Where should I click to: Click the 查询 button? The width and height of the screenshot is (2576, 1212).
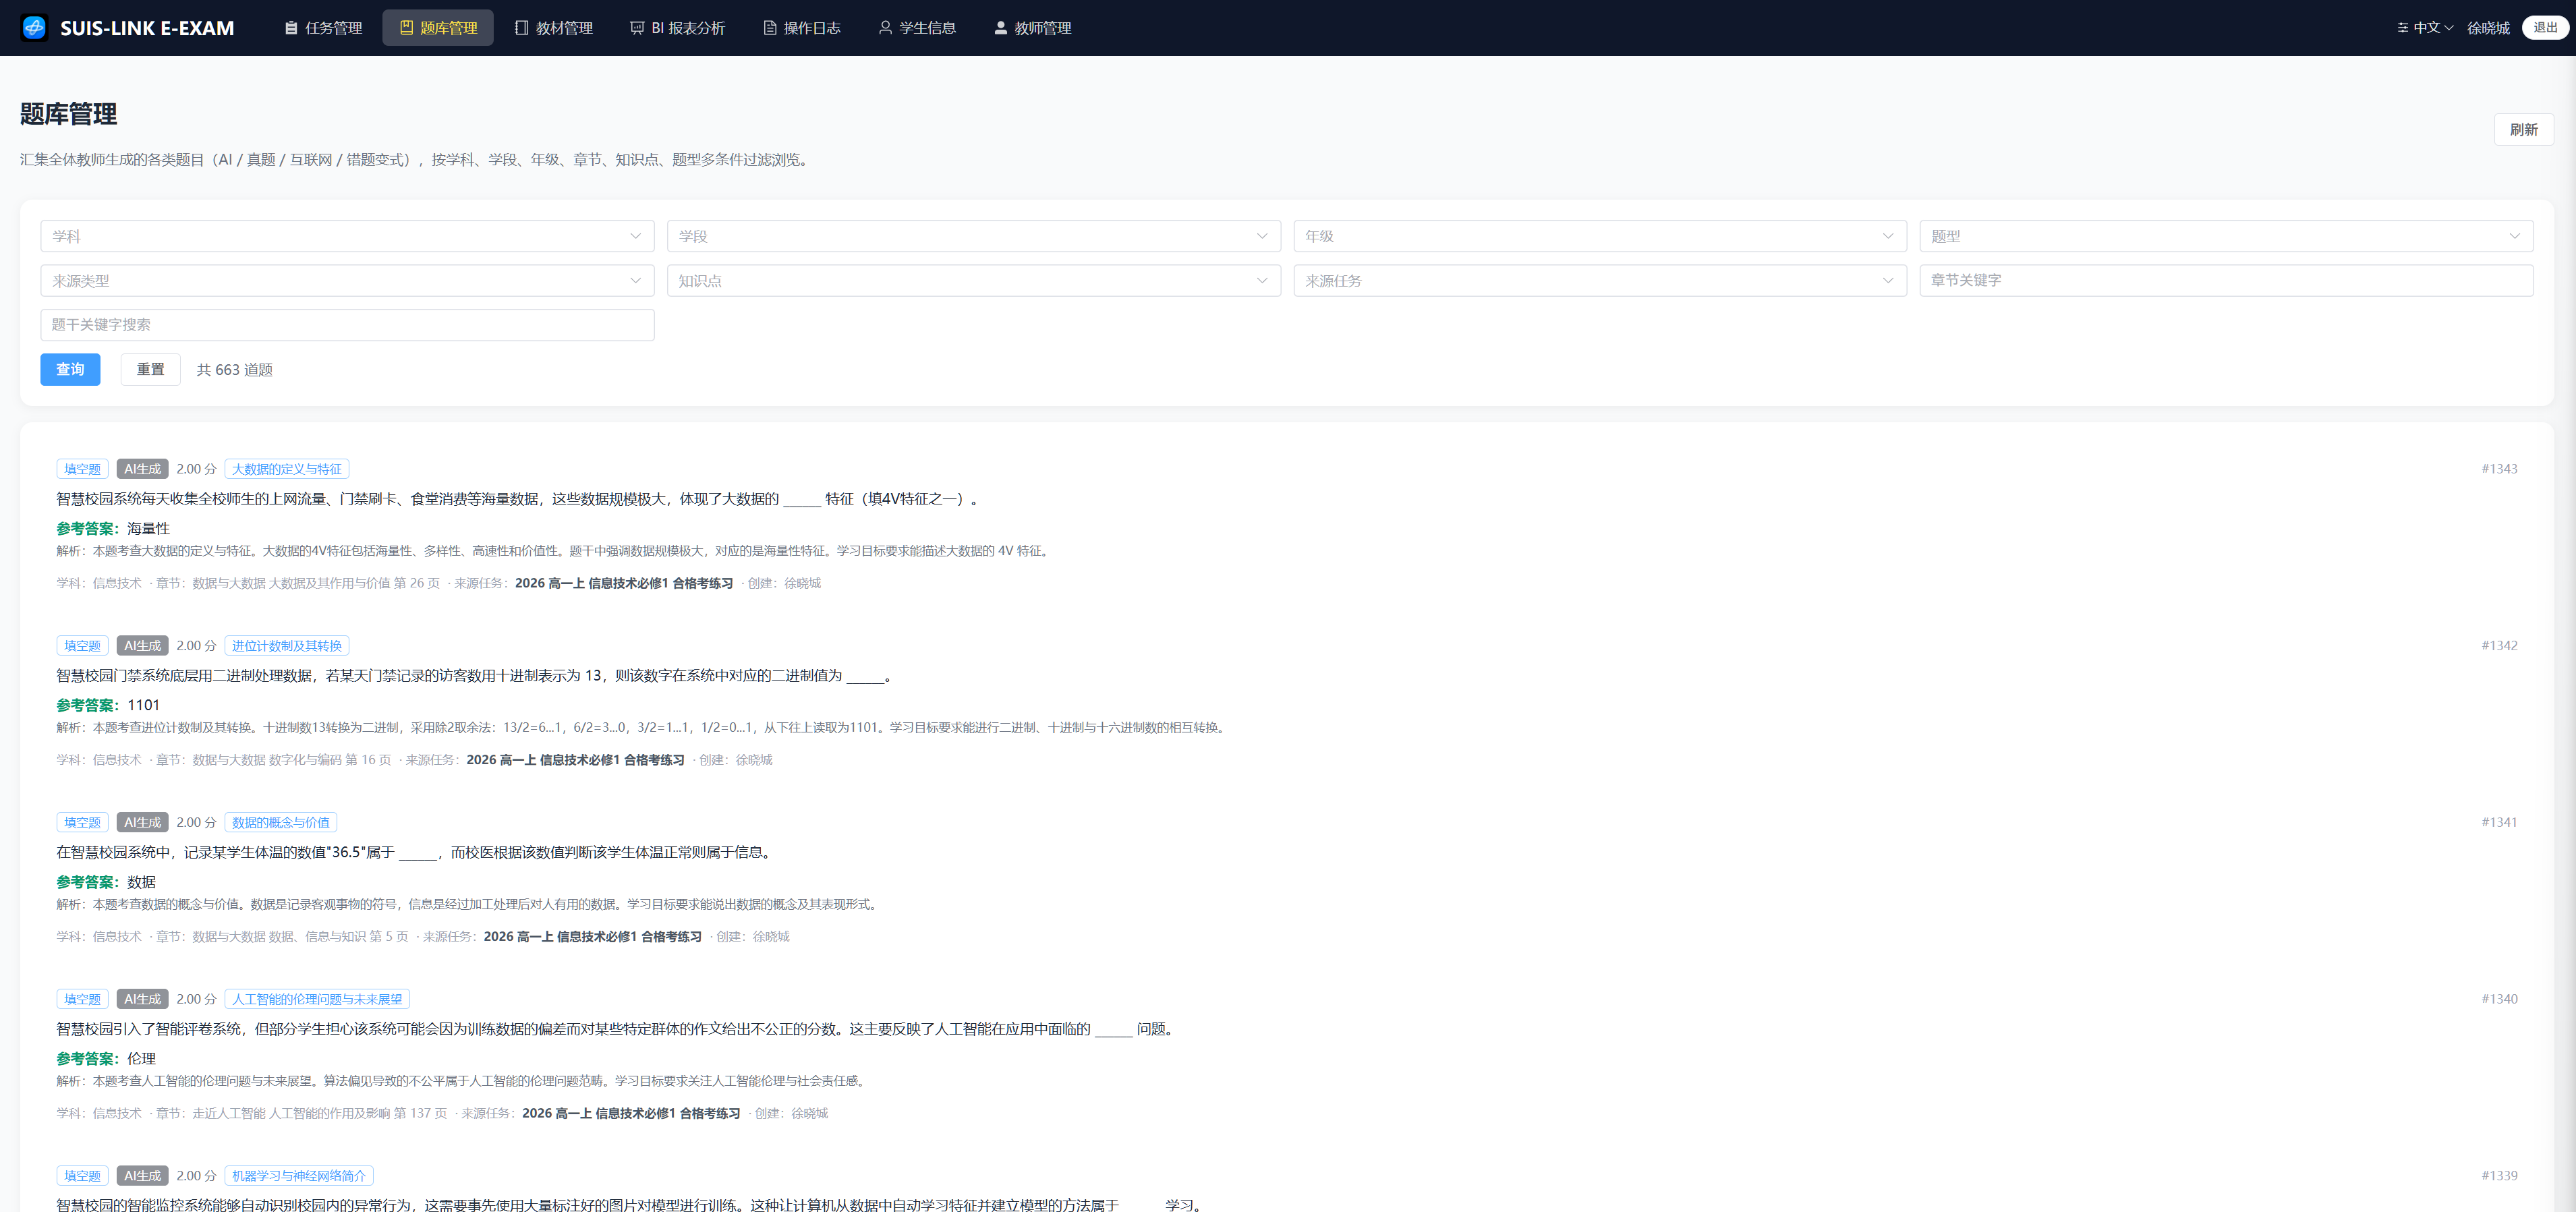click(70, 369)
